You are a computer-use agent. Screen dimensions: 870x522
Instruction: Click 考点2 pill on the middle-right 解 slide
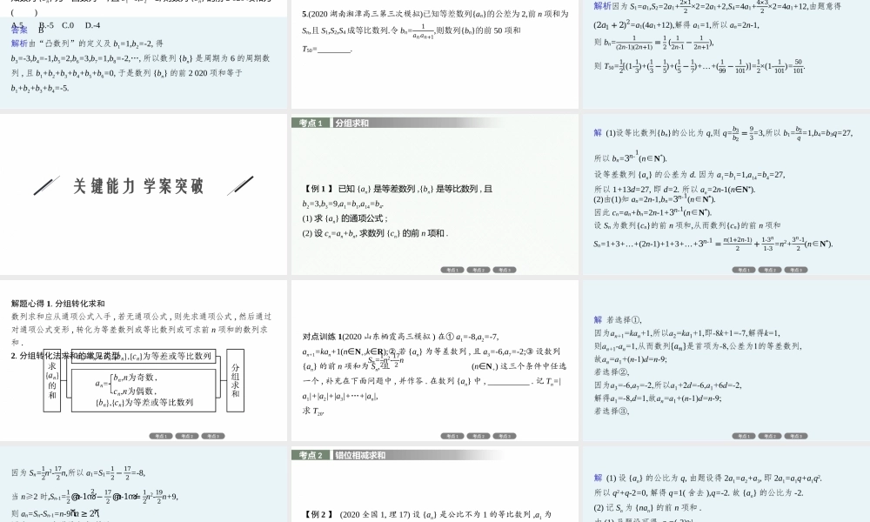[x=771, y=434]
